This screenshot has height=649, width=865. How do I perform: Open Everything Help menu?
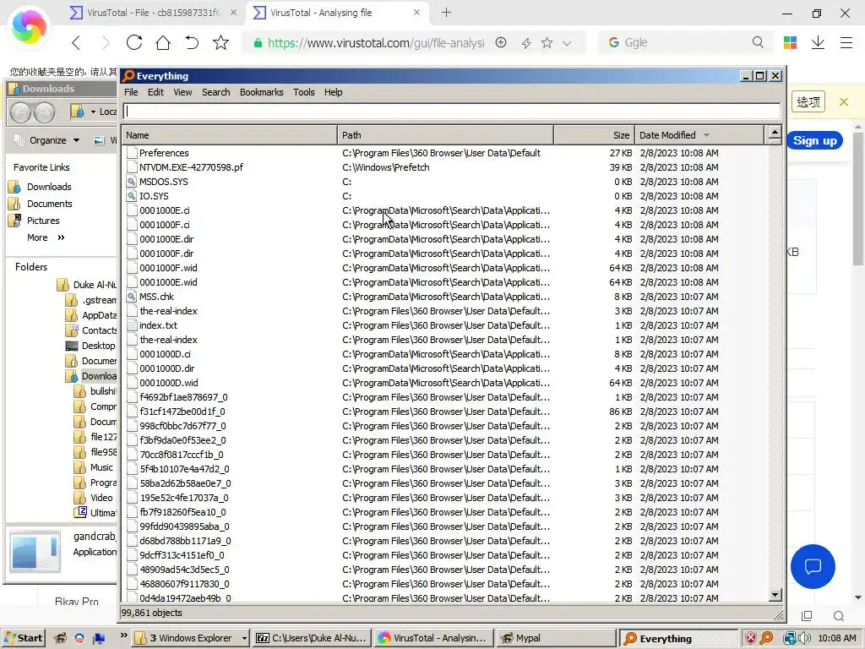[x=333, y=92]
